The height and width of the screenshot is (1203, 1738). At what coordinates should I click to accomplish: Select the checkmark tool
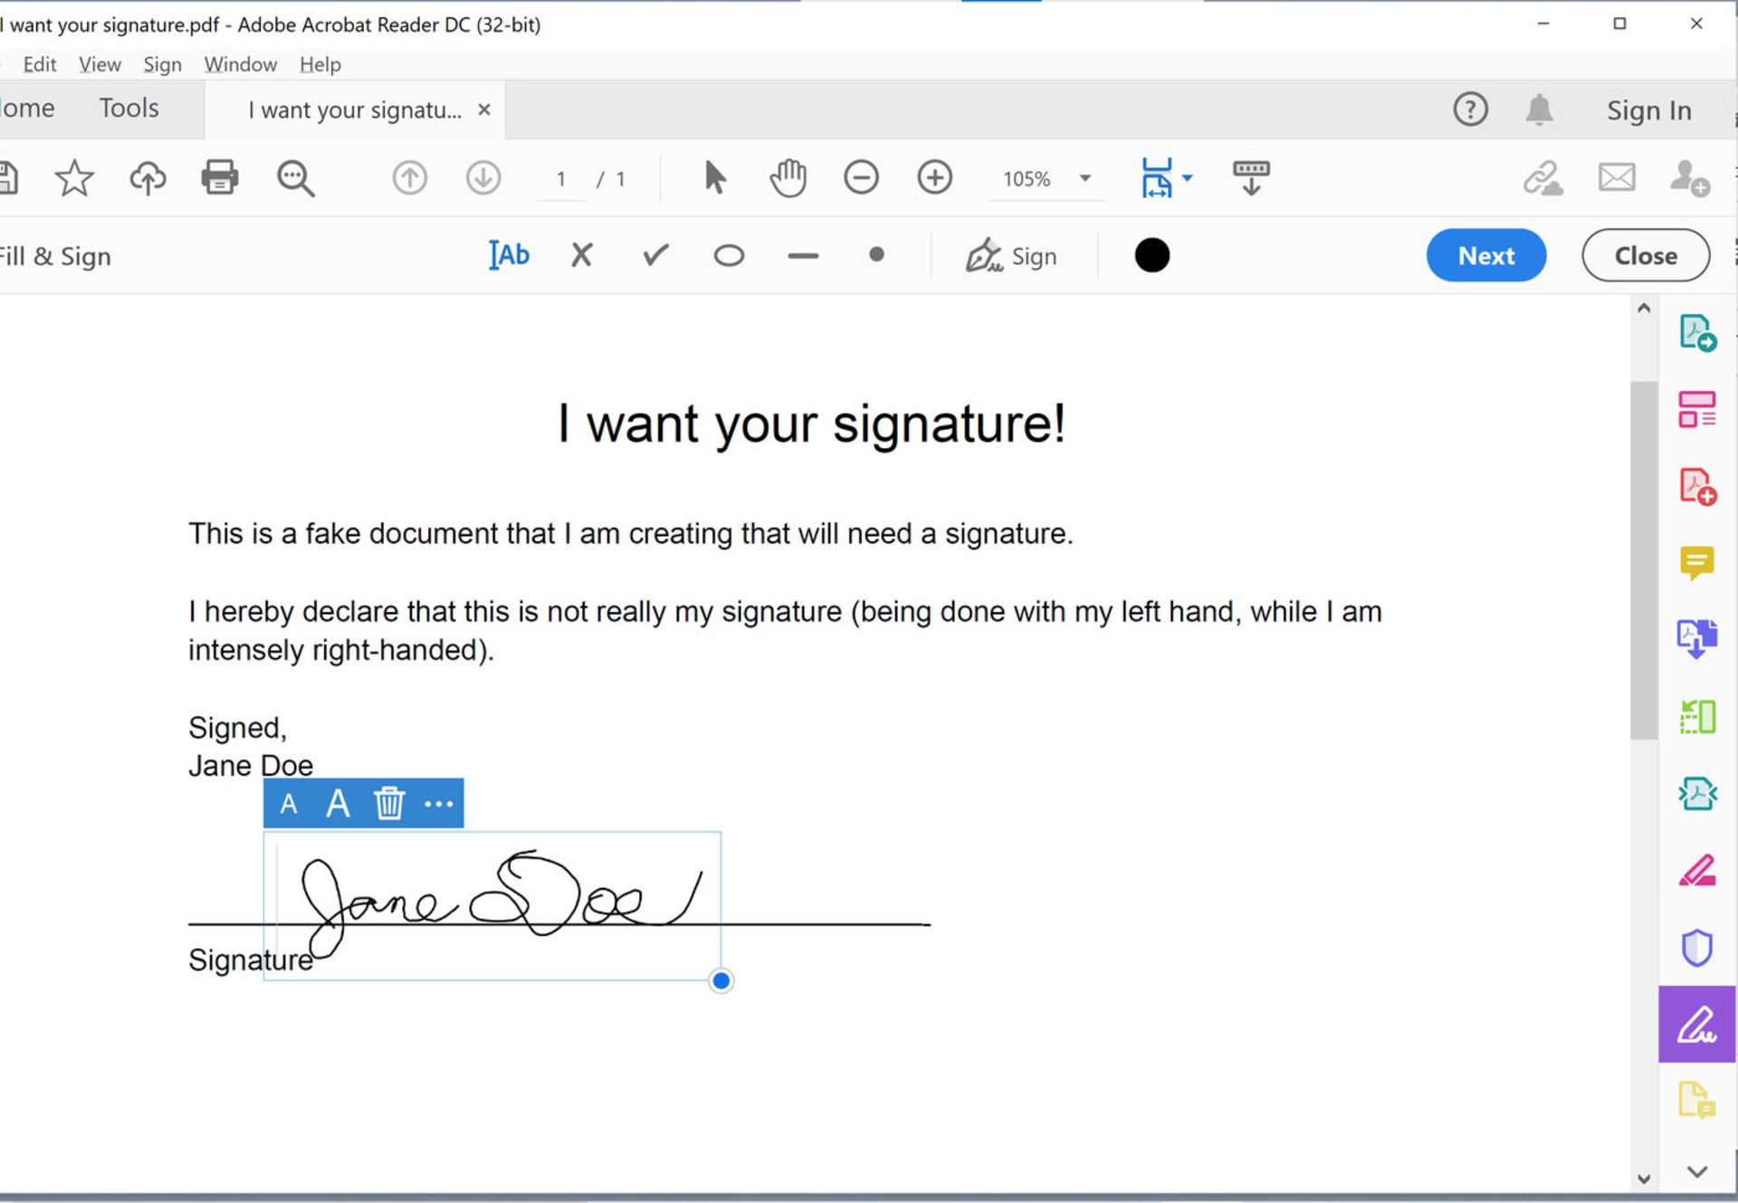[x=656, y=255]
